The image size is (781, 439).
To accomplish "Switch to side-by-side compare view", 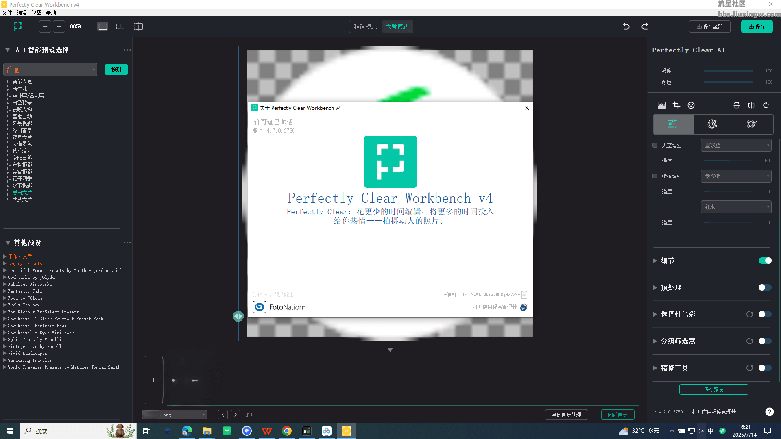I will coord(120,26).
